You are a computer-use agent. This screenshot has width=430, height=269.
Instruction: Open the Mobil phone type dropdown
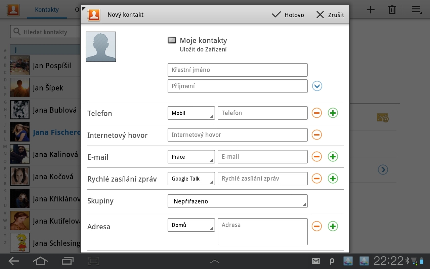191,113
